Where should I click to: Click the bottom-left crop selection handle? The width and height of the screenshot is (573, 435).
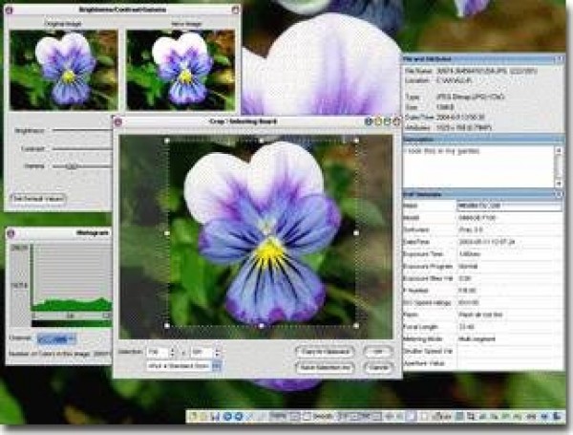[x=167, y=325]
